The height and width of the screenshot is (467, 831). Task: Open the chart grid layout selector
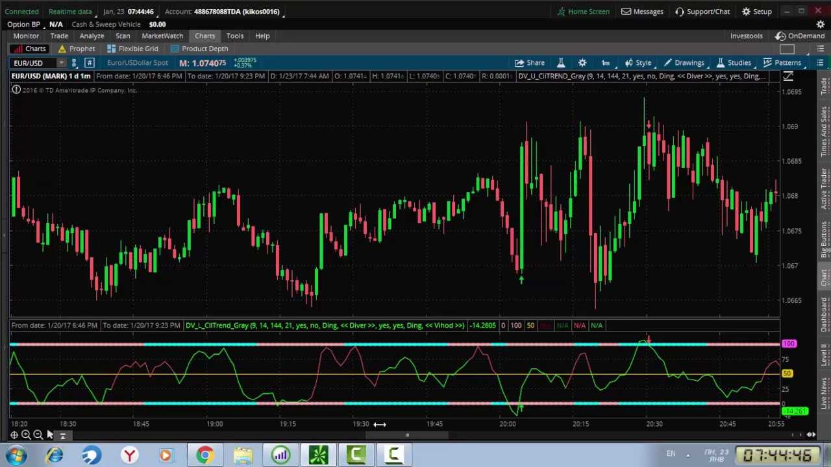tap(787, 49)
